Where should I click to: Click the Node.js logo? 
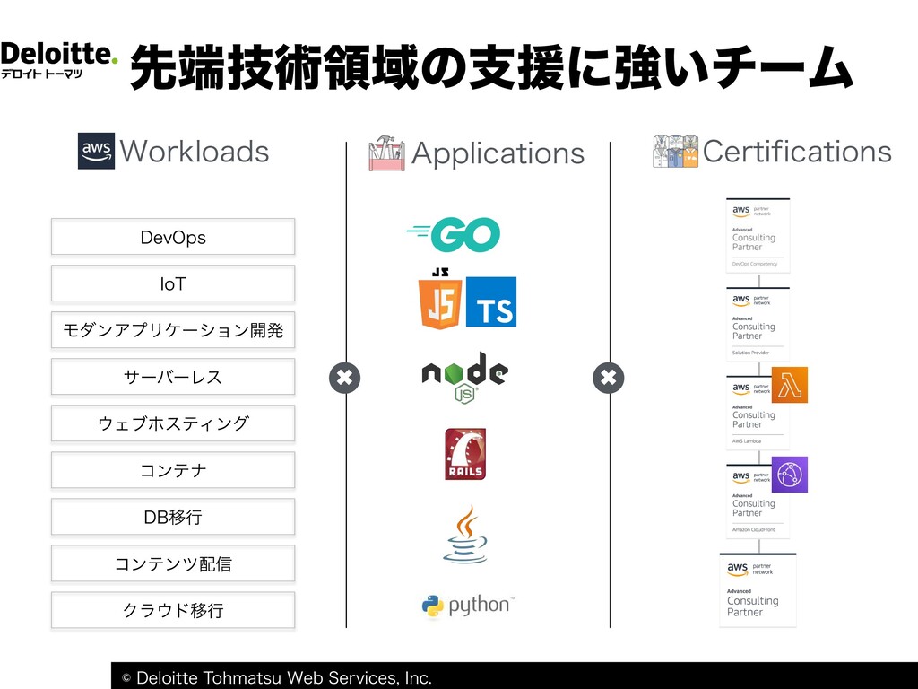(465, 378)
